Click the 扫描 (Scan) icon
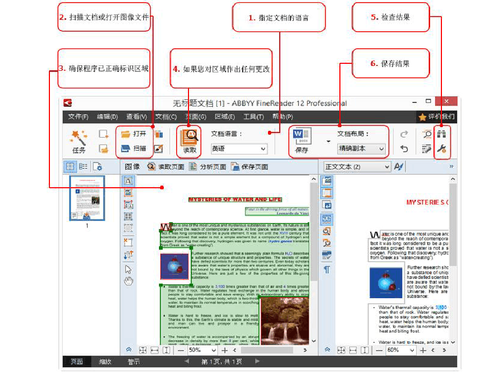This screenshot has width=479, height=376. tap(133, 149)
